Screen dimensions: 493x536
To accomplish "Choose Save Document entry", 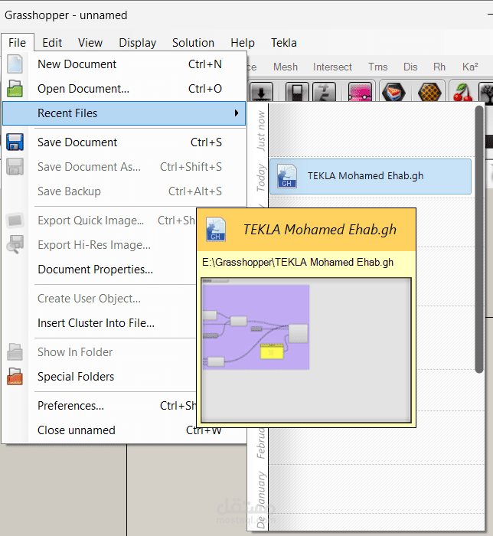I will [x=124, y=142].
